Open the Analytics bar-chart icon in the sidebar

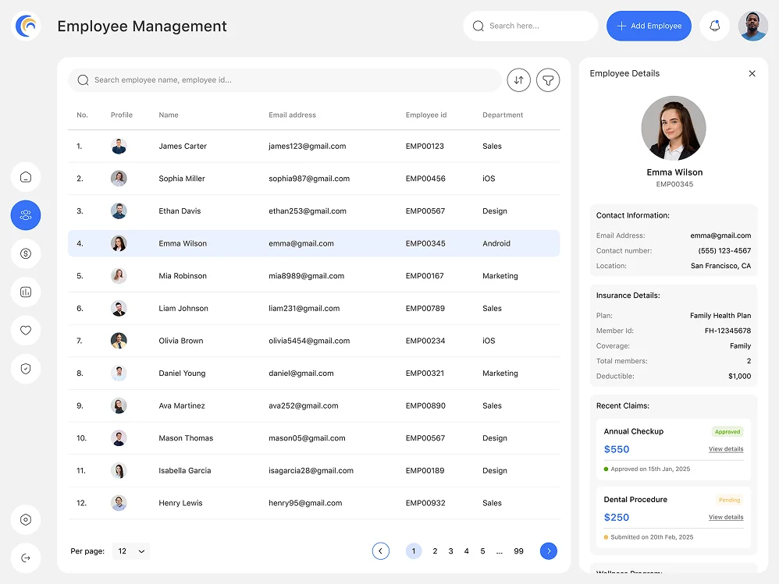[26, 292]
